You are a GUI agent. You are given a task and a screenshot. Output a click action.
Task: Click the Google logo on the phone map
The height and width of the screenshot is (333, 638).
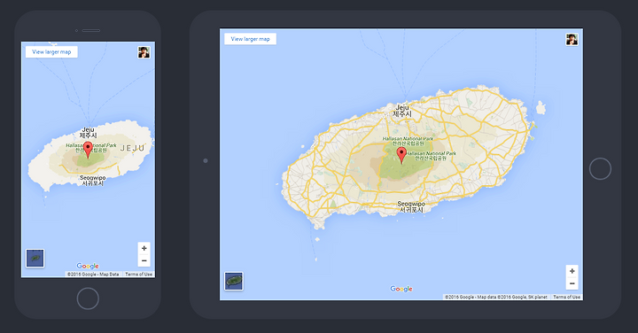88,266
